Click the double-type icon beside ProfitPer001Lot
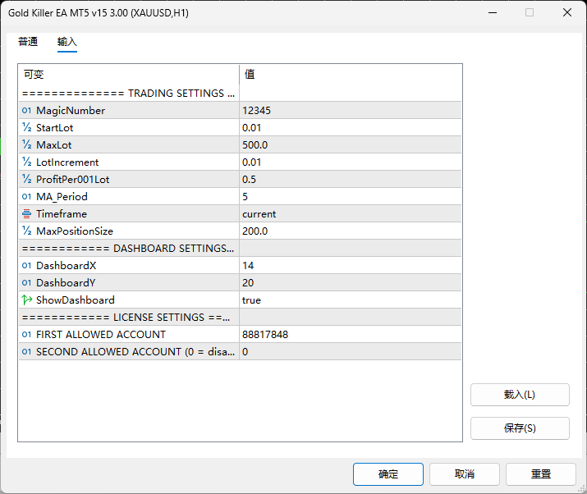The width and height of the screenshot is (587, 494). coord(26,179)
